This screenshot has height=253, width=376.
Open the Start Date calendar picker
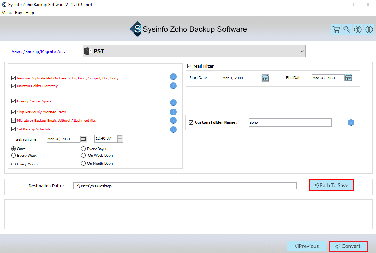point(265,78)
